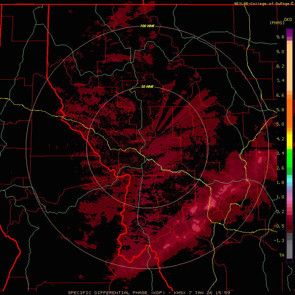Click the SPECIFIC DIFFERENTIAL PHASE caption text

click(108, 293)
